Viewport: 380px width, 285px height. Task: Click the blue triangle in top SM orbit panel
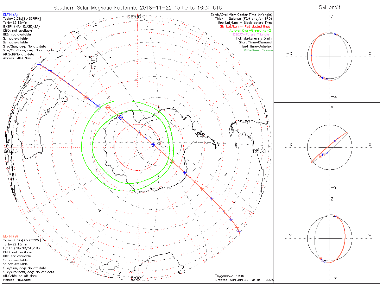click(335, 33)
